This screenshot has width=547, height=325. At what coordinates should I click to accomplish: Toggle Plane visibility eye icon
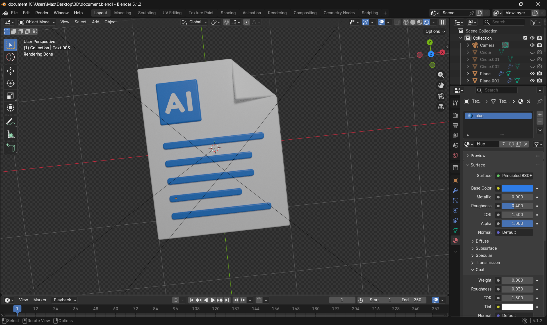(x=532, y=74)
